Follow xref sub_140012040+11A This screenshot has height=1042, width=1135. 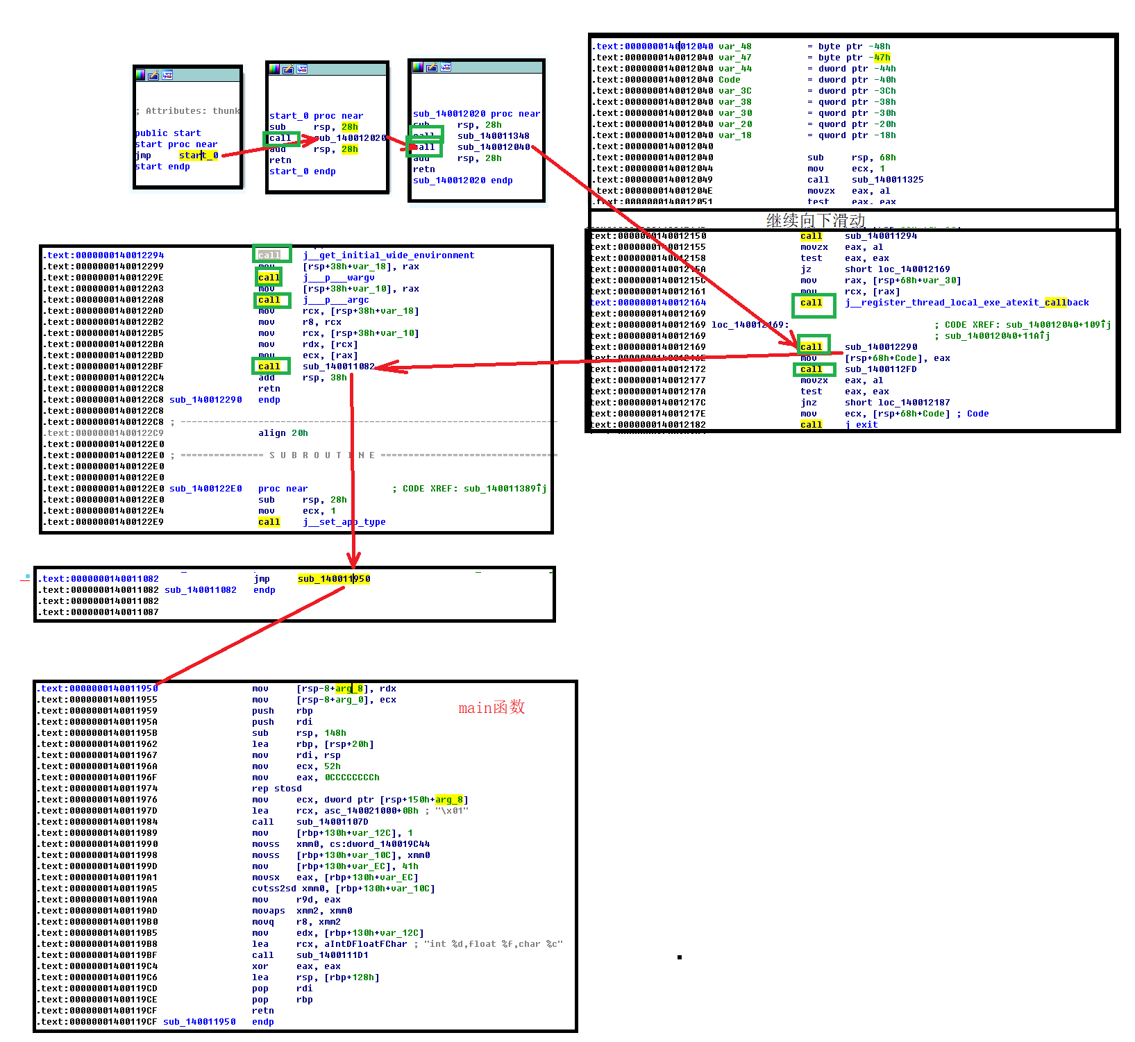(997, 336)
